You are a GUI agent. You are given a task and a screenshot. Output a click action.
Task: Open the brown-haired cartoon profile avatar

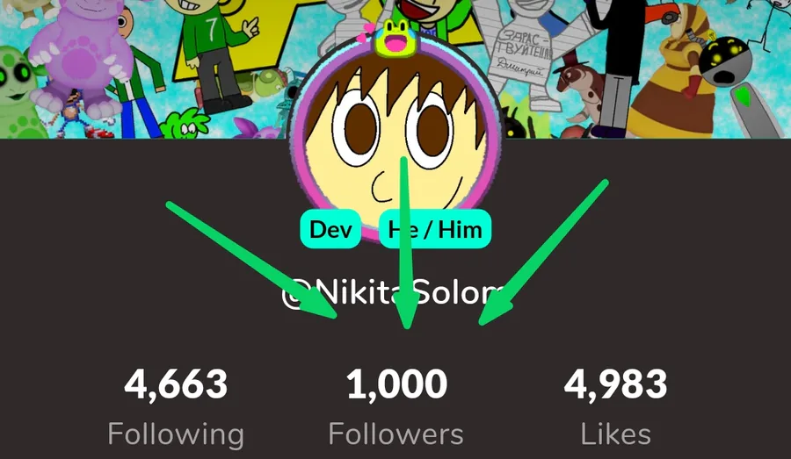click(395, 136)
